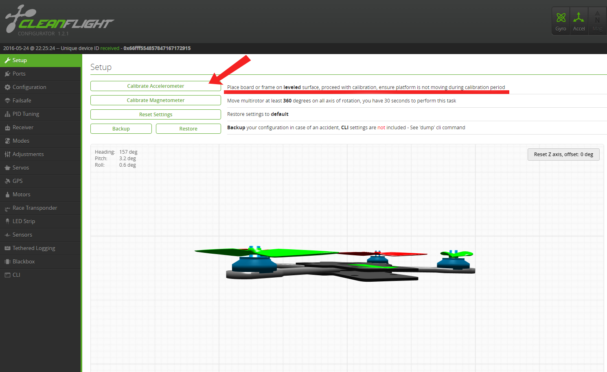Click the GPS satellite icon

pyautogui.click(x=7, y=181)
